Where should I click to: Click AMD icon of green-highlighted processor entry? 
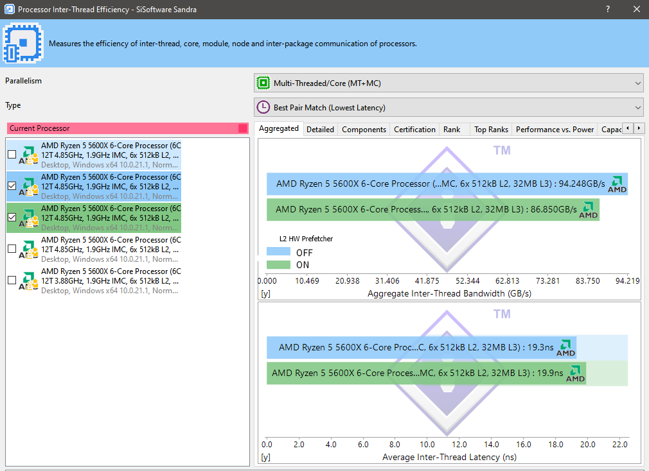click(x=28, y=218)
